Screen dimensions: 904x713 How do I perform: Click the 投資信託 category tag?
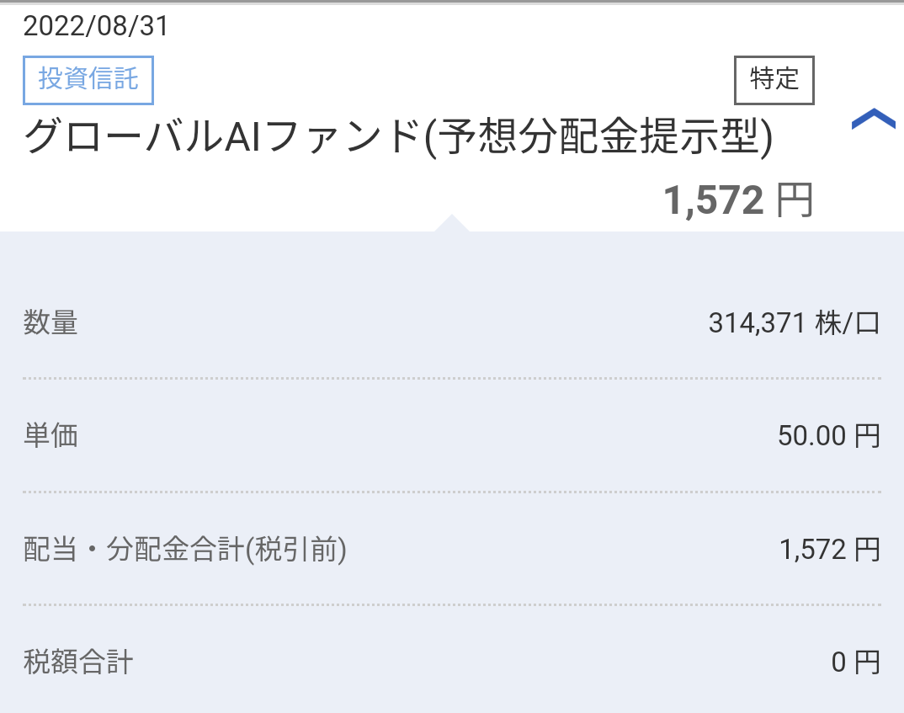88,82
